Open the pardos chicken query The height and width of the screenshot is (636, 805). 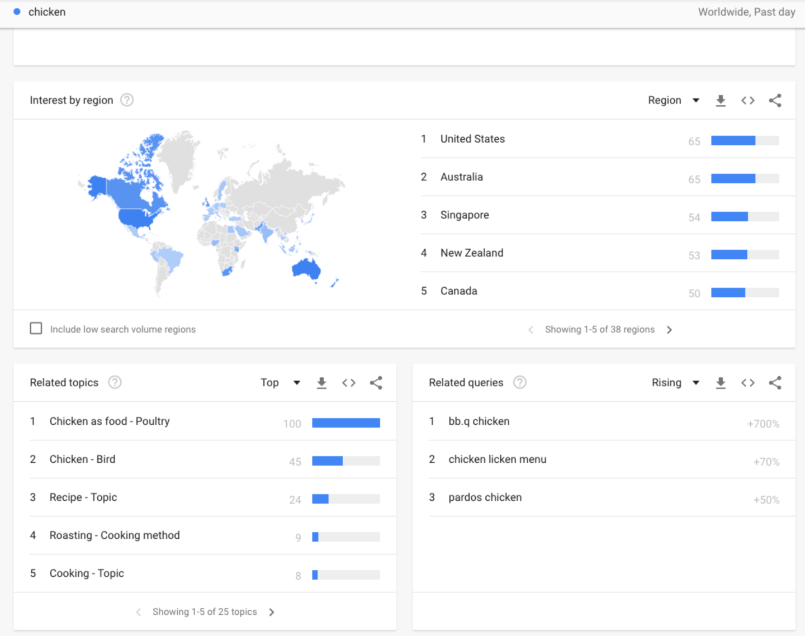tap(485, 497)
